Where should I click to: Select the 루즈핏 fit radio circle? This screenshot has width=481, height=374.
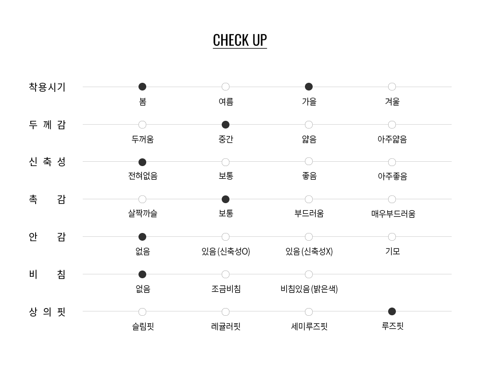coord(392,311)
